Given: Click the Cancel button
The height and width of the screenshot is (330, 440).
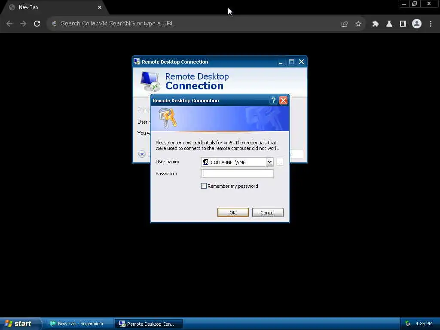Looking at the screenshot, I should [x=268, y=213].
